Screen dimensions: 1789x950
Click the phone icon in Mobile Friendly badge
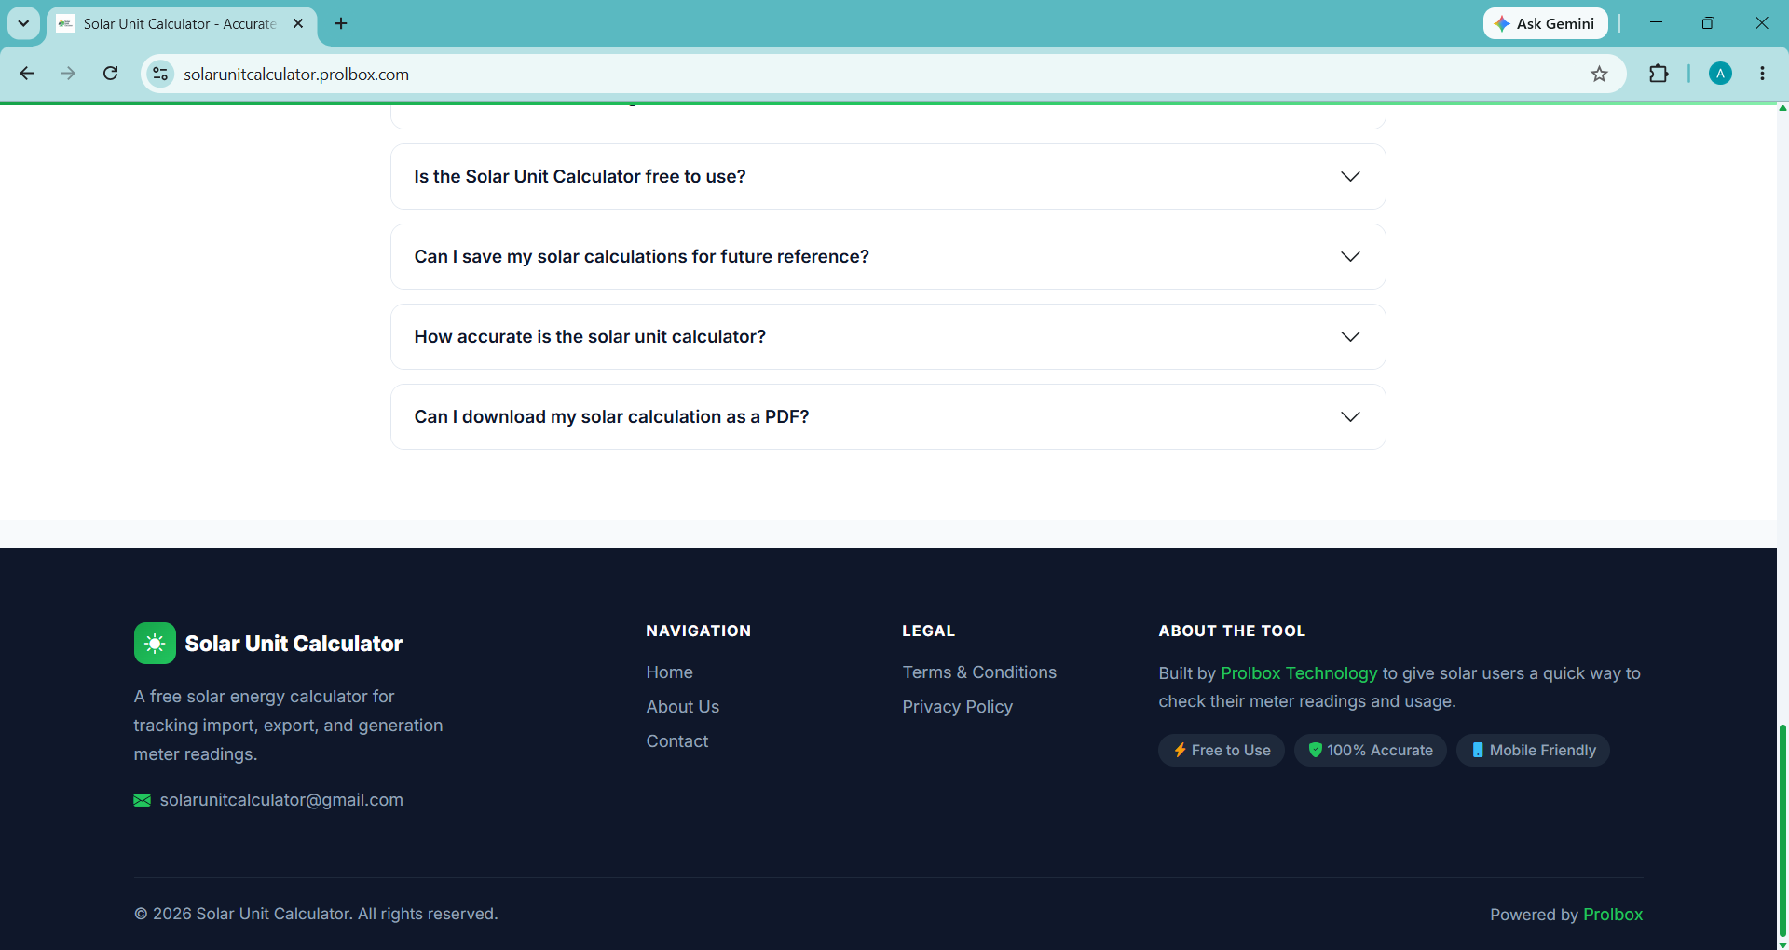1477,750
